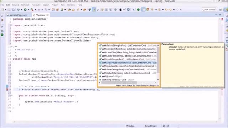This screenshot has height=128, width=228.
Task: Click the Writable status bar entry
Action: click(130, 126)
